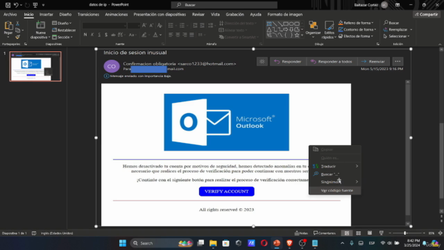Click fit slide to window icon

pyautogui.click(x=441, y=233)
